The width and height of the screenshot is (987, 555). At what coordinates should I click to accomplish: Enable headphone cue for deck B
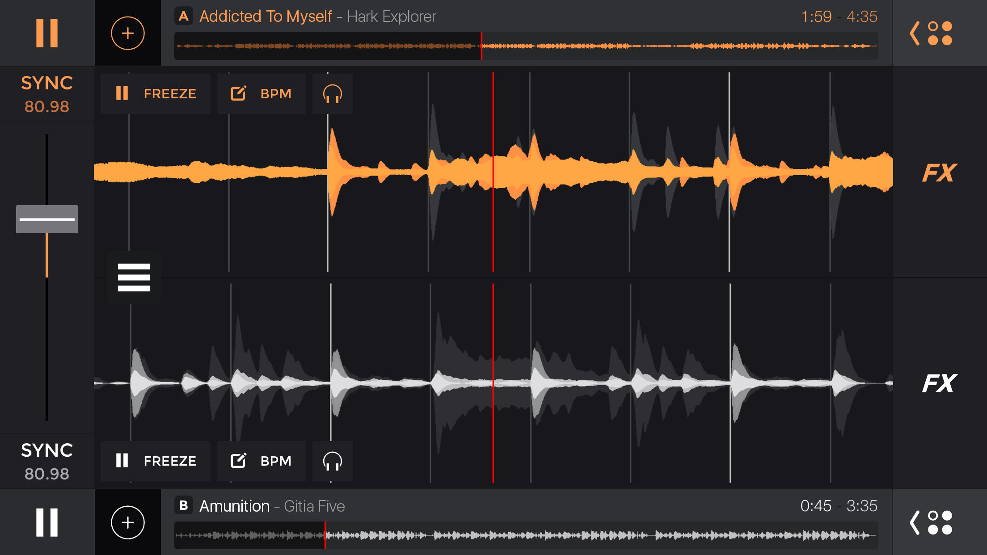coord(332,461)
